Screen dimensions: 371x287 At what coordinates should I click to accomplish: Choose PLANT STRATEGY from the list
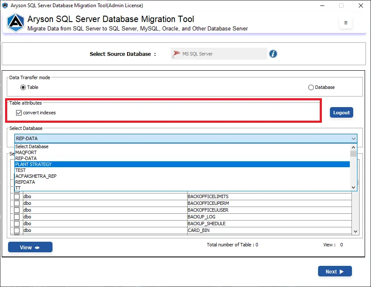(182, 164)
